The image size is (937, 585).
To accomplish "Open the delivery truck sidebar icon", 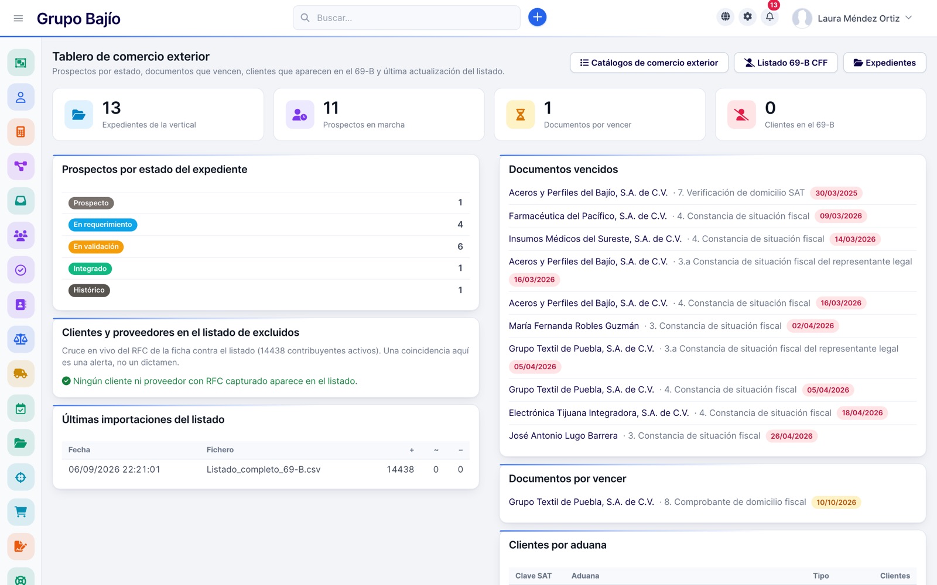I will 20,373.
